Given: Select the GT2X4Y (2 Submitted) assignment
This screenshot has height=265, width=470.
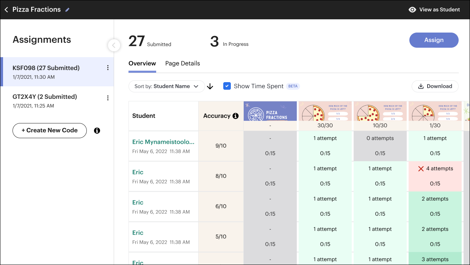Looking at the screenshot, I should coord(57,101).
